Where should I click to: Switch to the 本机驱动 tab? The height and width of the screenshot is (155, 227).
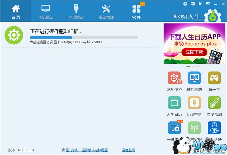point(46,11)
